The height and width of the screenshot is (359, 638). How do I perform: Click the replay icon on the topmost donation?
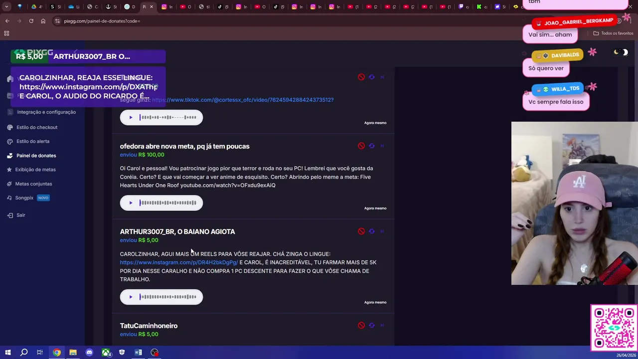pyautogui.click(x=371, y=77)
